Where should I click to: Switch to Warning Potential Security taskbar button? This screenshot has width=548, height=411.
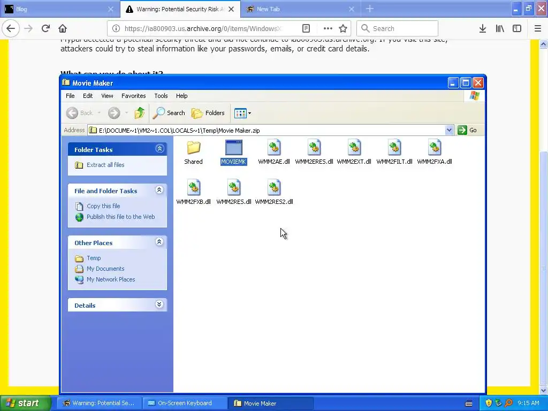[x=100, y=403]
